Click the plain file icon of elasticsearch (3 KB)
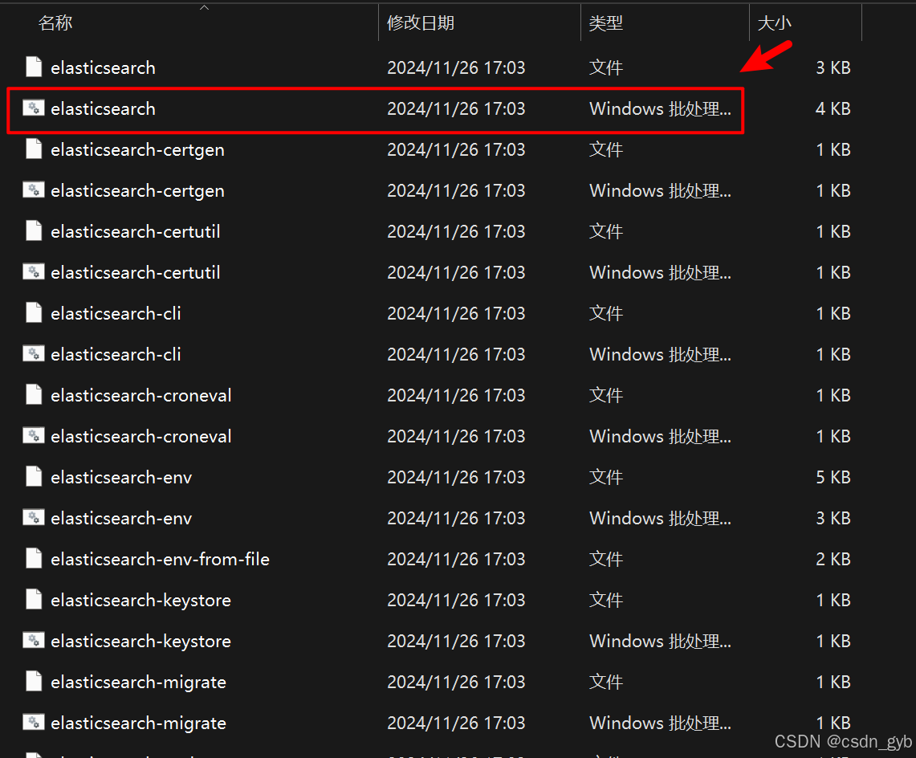 pos(34,67)
